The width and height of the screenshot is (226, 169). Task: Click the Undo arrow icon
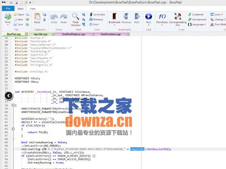54,17
